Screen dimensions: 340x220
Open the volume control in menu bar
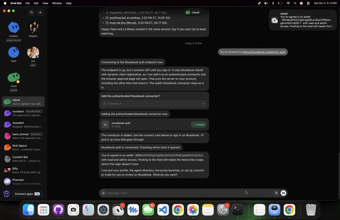point(266,3)
